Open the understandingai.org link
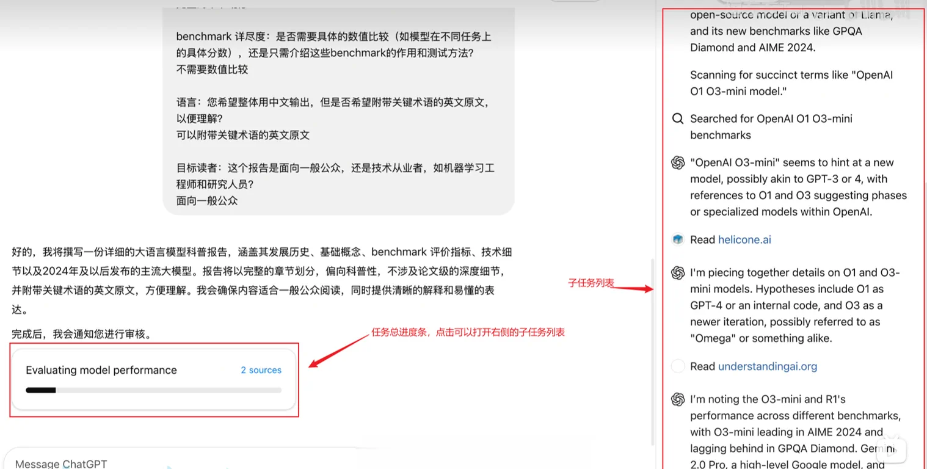Screen dimensions: 927x469 click(x=768, y=366)
